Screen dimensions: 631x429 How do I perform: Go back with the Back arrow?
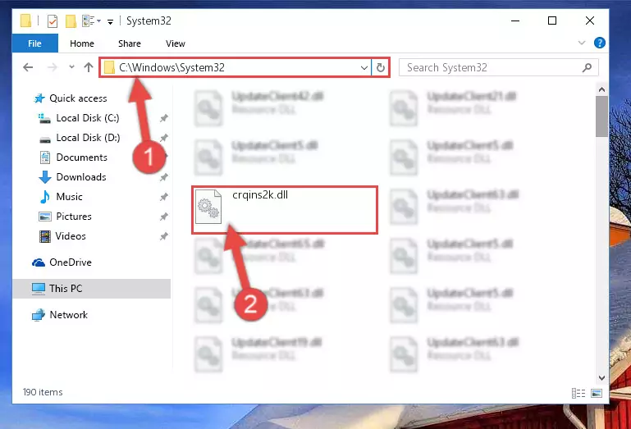[x=28, y=67]
